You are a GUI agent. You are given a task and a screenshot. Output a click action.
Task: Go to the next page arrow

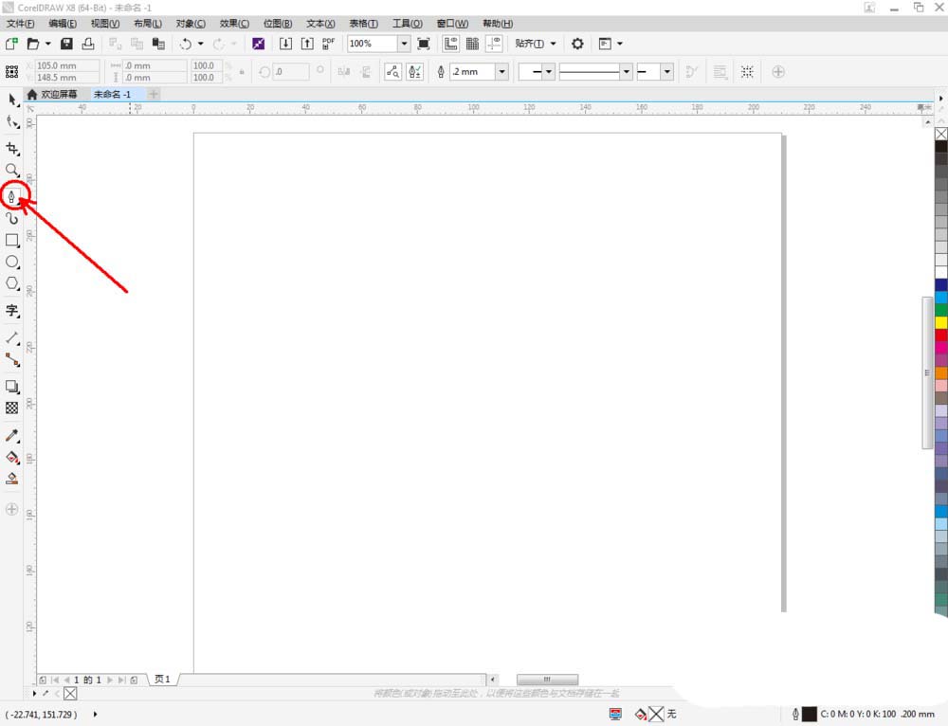[109, 681]
